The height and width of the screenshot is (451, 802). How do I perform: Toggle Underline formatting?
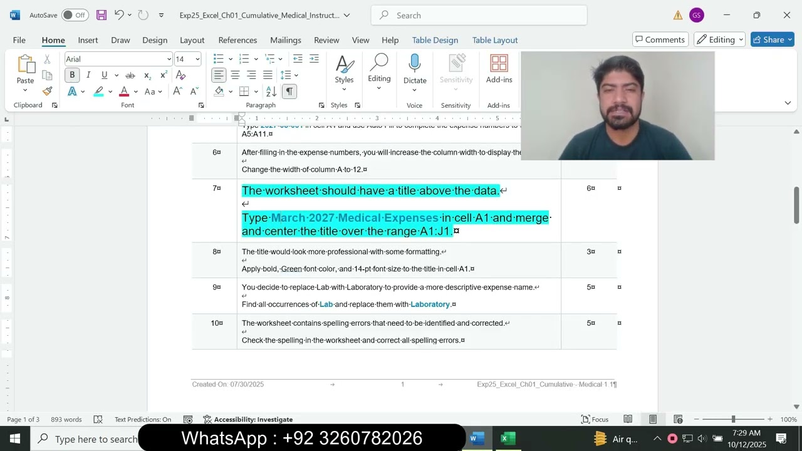[104, 75]
